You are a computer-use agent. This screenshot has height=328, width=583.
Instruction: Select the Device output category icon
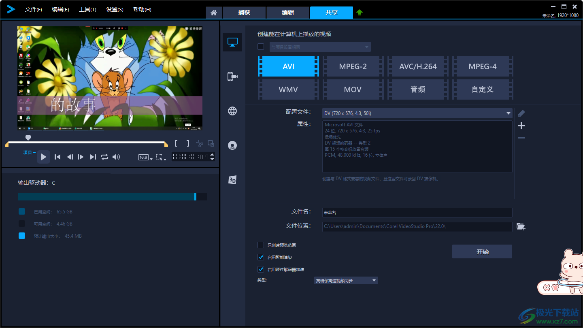232,77
